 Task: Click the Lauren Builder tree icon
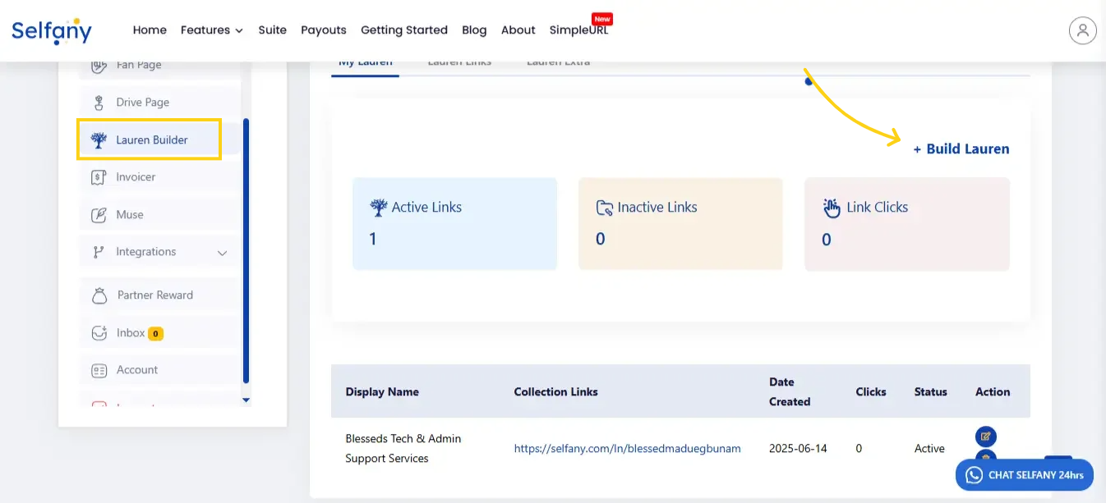[x=99, y=140]
